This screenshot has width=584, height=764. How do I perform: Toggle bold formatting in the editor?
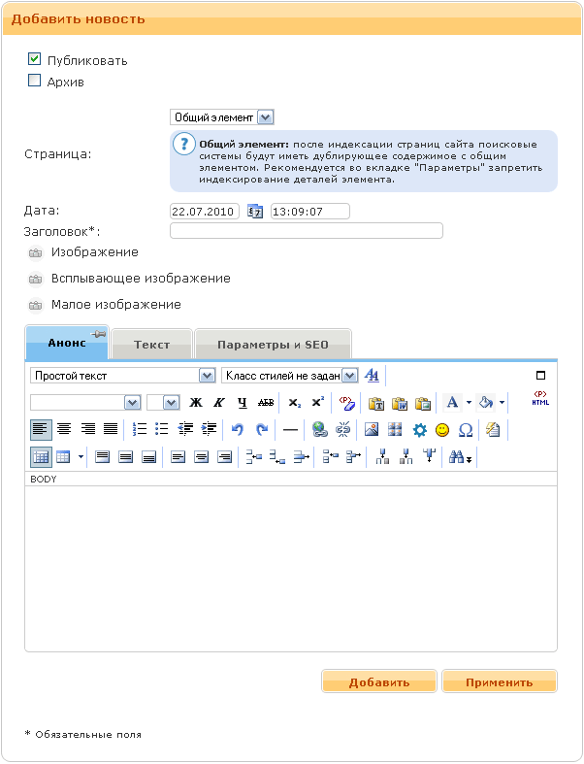(196, 402)
